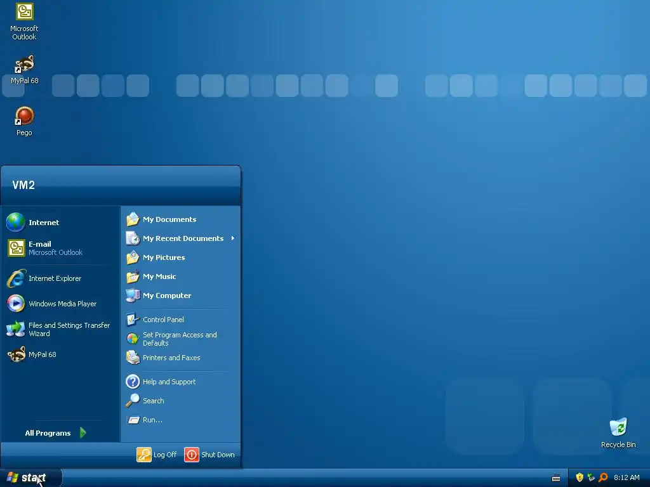The width and height of the screenshot is (650, 487).
Task: Click the My Documents folder icon
Action: point(133,219)
